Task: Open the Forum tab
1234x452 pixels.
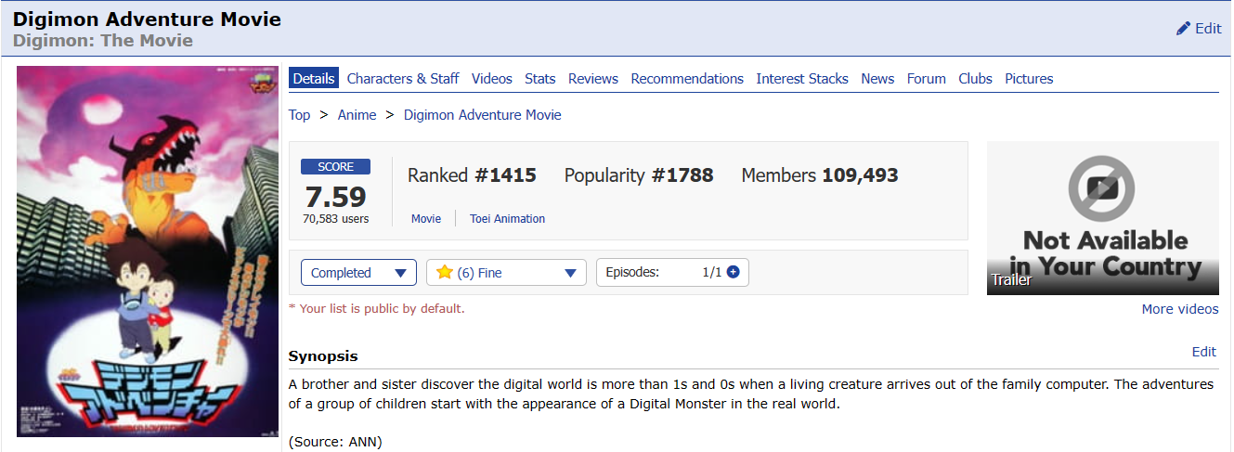Action: (x=927, y=79)
